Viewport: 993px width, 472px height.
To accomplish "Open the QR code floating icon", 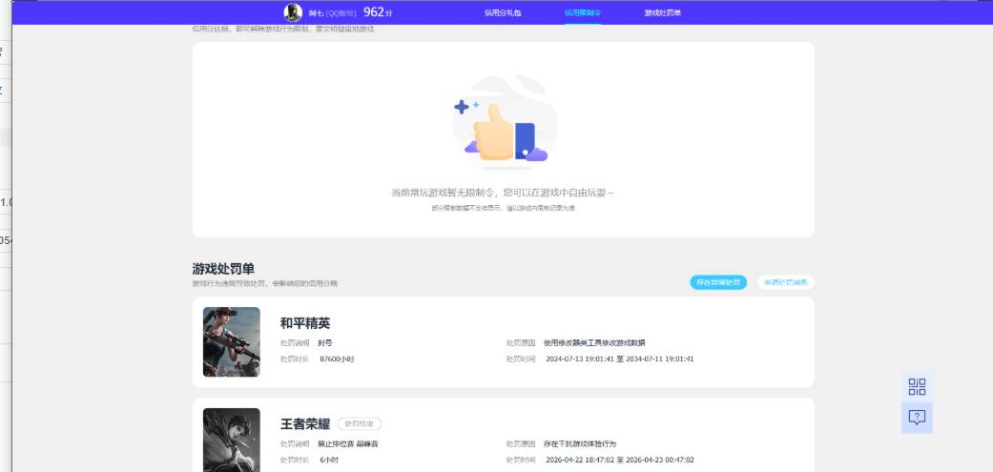I will (x=917, y=386).
